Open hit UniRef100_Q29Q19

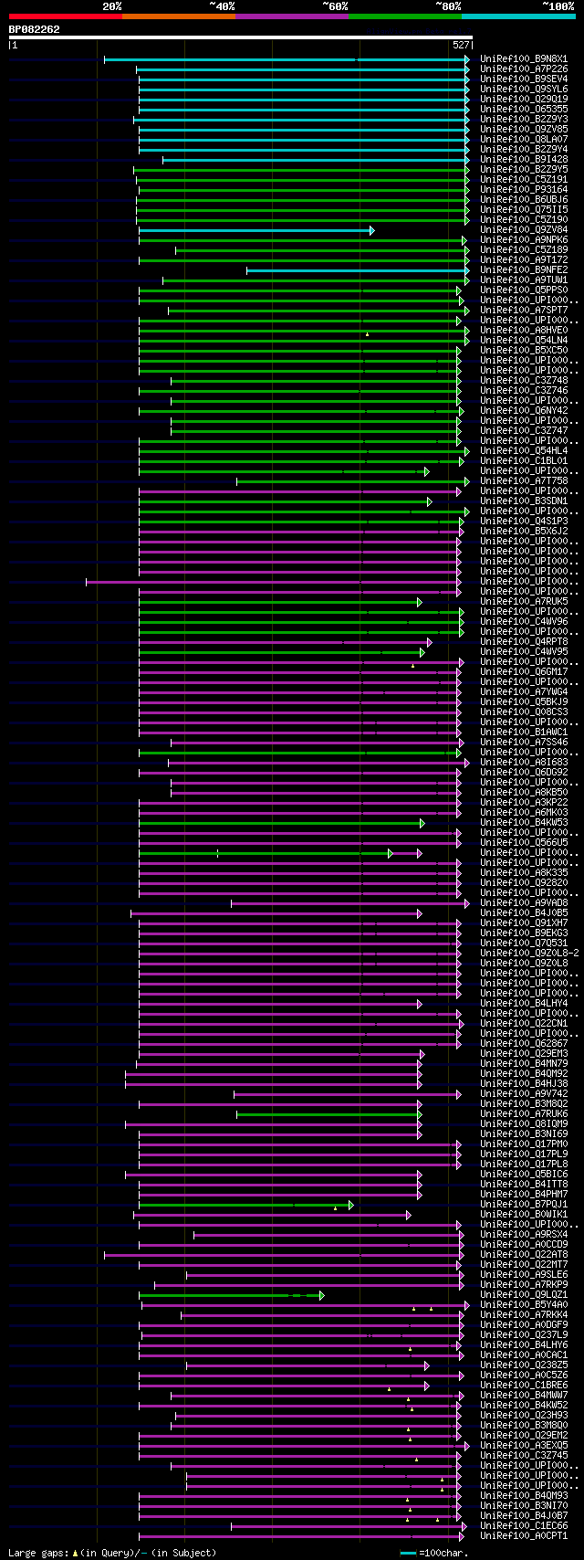[x=524, y=100]
